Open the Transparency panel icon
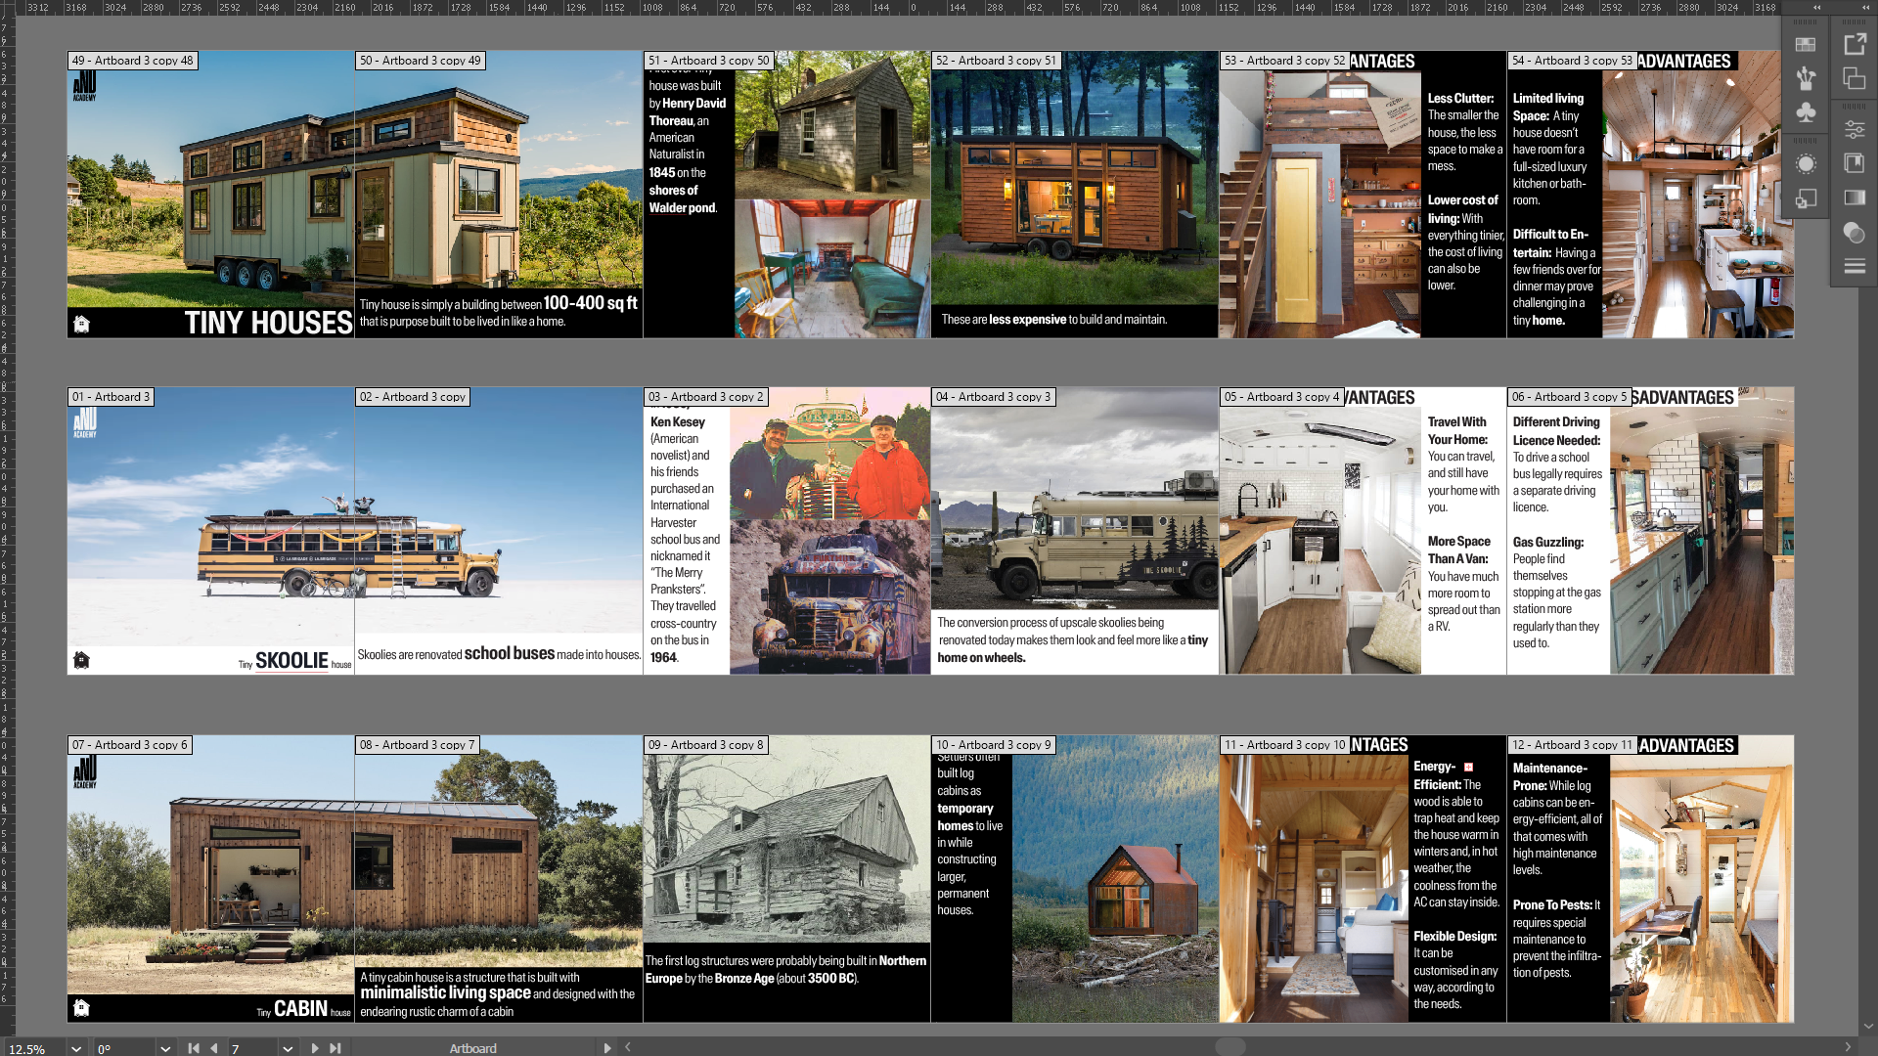Screen dimensions: 1878x1056 (1855, 233)
